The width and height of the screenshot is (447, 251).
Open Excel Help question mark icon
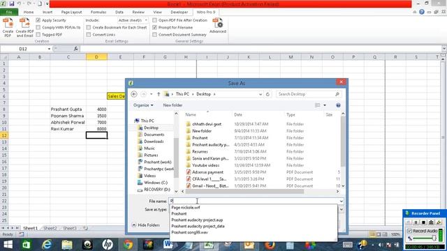(422, 12)
